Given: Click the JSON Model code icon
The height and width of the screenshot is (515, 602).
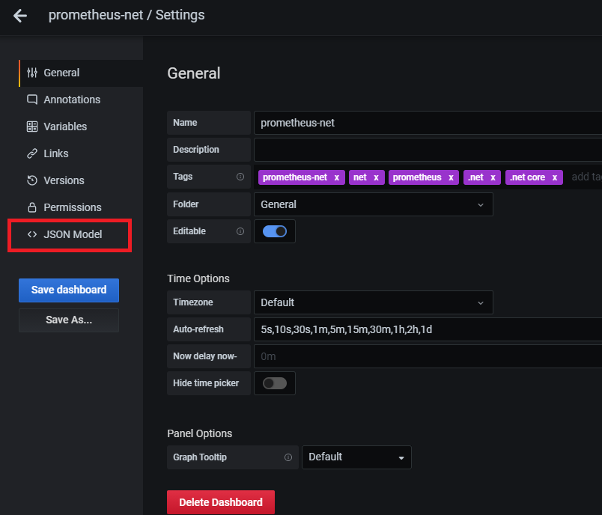Looking at the screenshot, I should pyautogui.click(x=32, y=234).
